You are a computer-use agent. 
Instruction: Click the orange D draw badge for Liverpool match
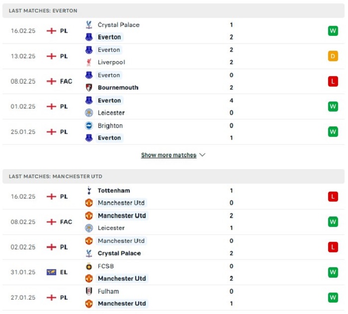(x=333, y=56)
